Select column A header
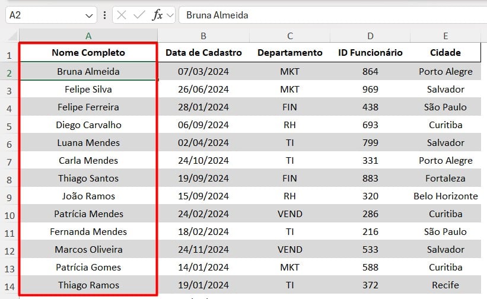Screen dimensions: 487x299 tap(88, 36)
